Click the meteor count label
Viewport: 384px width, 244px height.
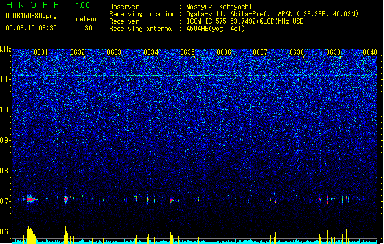coord(87,19)
